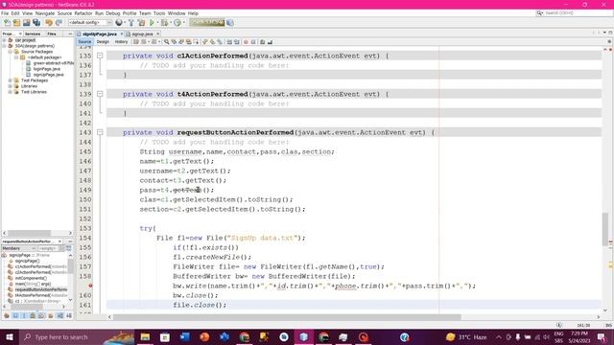Viewport: 614px width, 345px height.
Task: Open the Run Project dropdown arrow
Action: pyautogui.click(x=157, y=23)
